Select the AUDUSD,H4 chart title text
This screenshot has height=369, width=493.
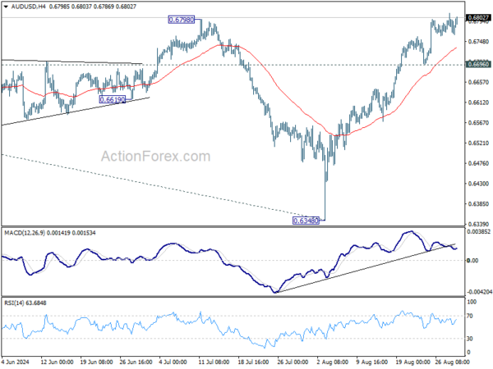tap(28, 7)
